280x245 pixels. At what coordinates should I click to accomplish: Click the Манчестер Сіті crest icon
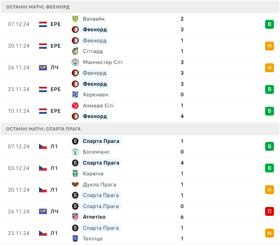coord(75,62)
